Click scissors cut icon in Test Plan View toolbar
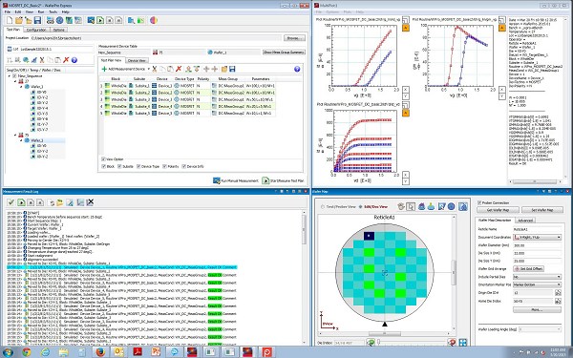 tap(155, 69)
